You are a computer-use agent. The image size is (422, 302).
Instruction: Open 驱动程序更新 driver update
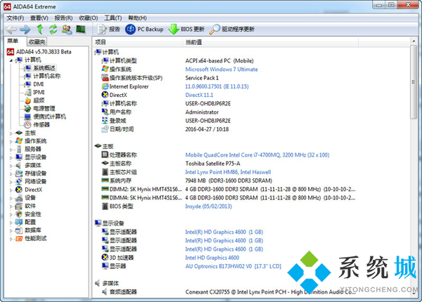(232, 29)
